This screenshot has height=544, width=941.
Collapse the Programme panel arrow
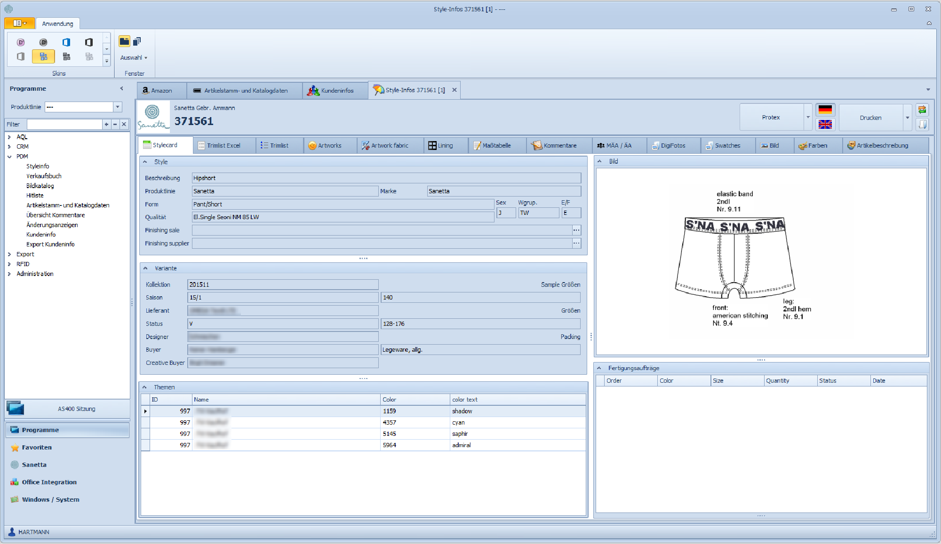121,88
